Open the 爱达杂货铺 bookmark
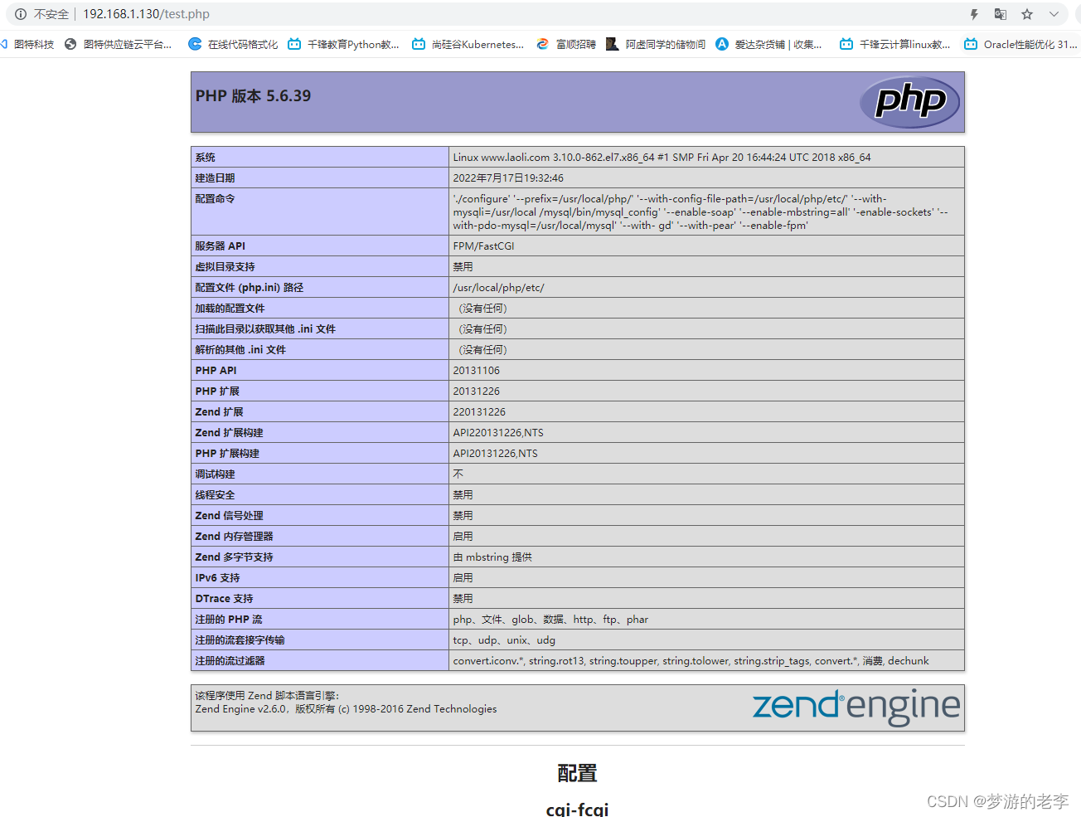Image resolution: width=1081 pixels, height=817 pixels. (768, 44)
